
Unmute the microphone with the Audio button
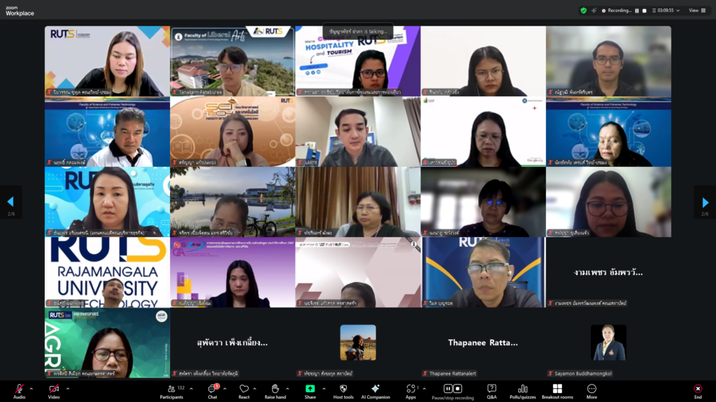(19, 389)
